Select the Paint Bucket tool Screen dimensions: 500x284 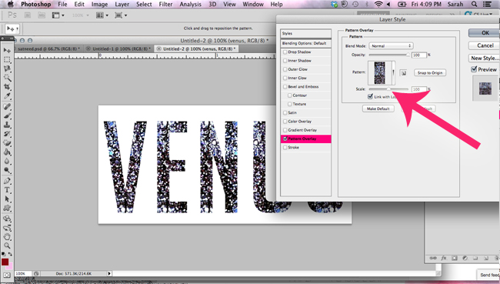[7, 152]
